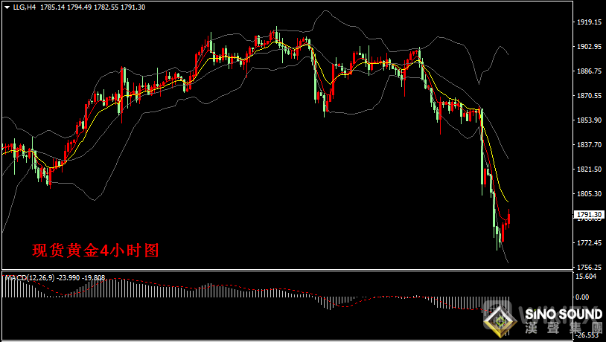Click the 1853.90 price scale label
The width and height of the screenshot is (606, 342).
589,120
